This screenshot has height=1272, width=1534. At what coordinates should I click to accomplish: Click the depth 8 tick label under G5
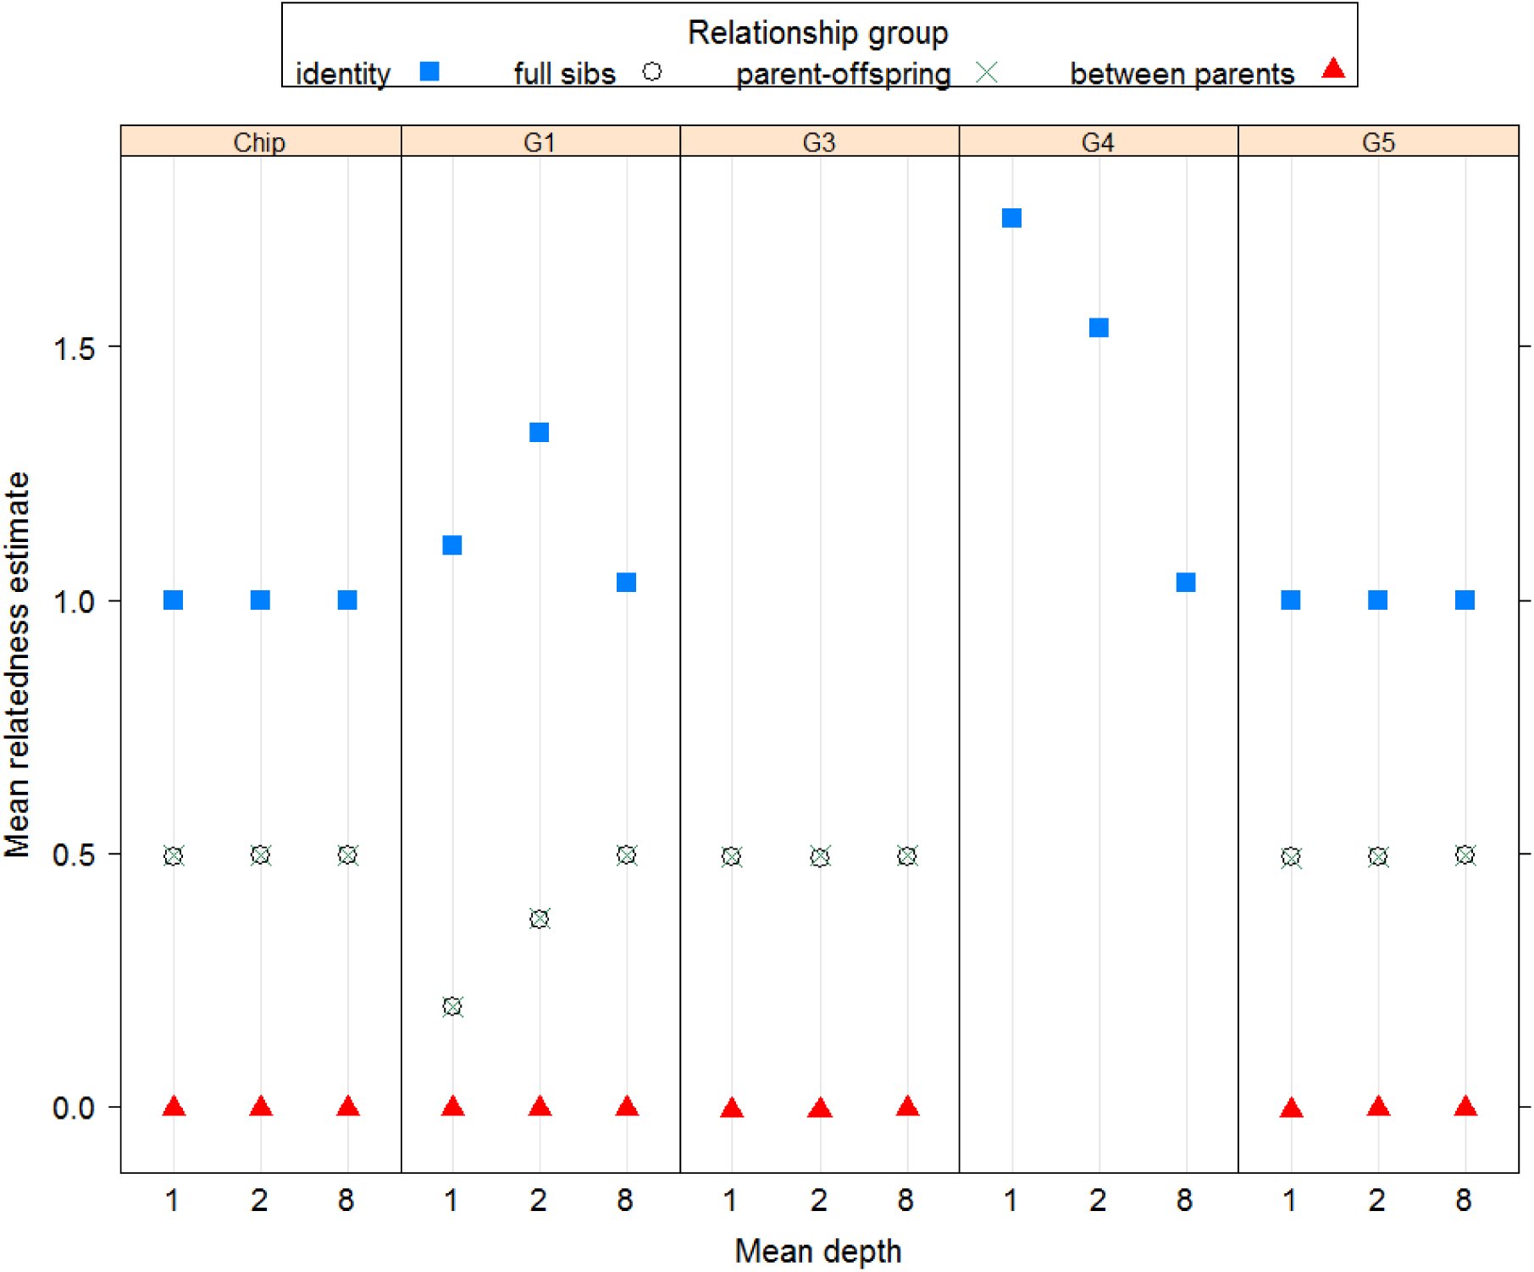[1464, 1200]
